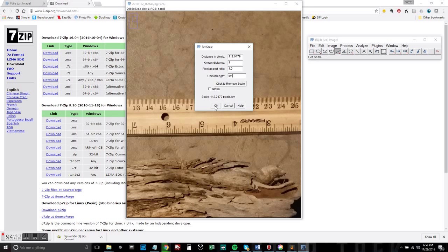Click the ezvid recorder PAUSE button

(26, 237)
